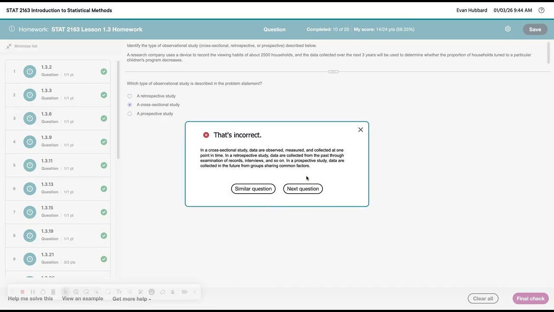554x312 pixels.
Task: Open question 1.3.3 in list
Action: [x=58, y=95]
